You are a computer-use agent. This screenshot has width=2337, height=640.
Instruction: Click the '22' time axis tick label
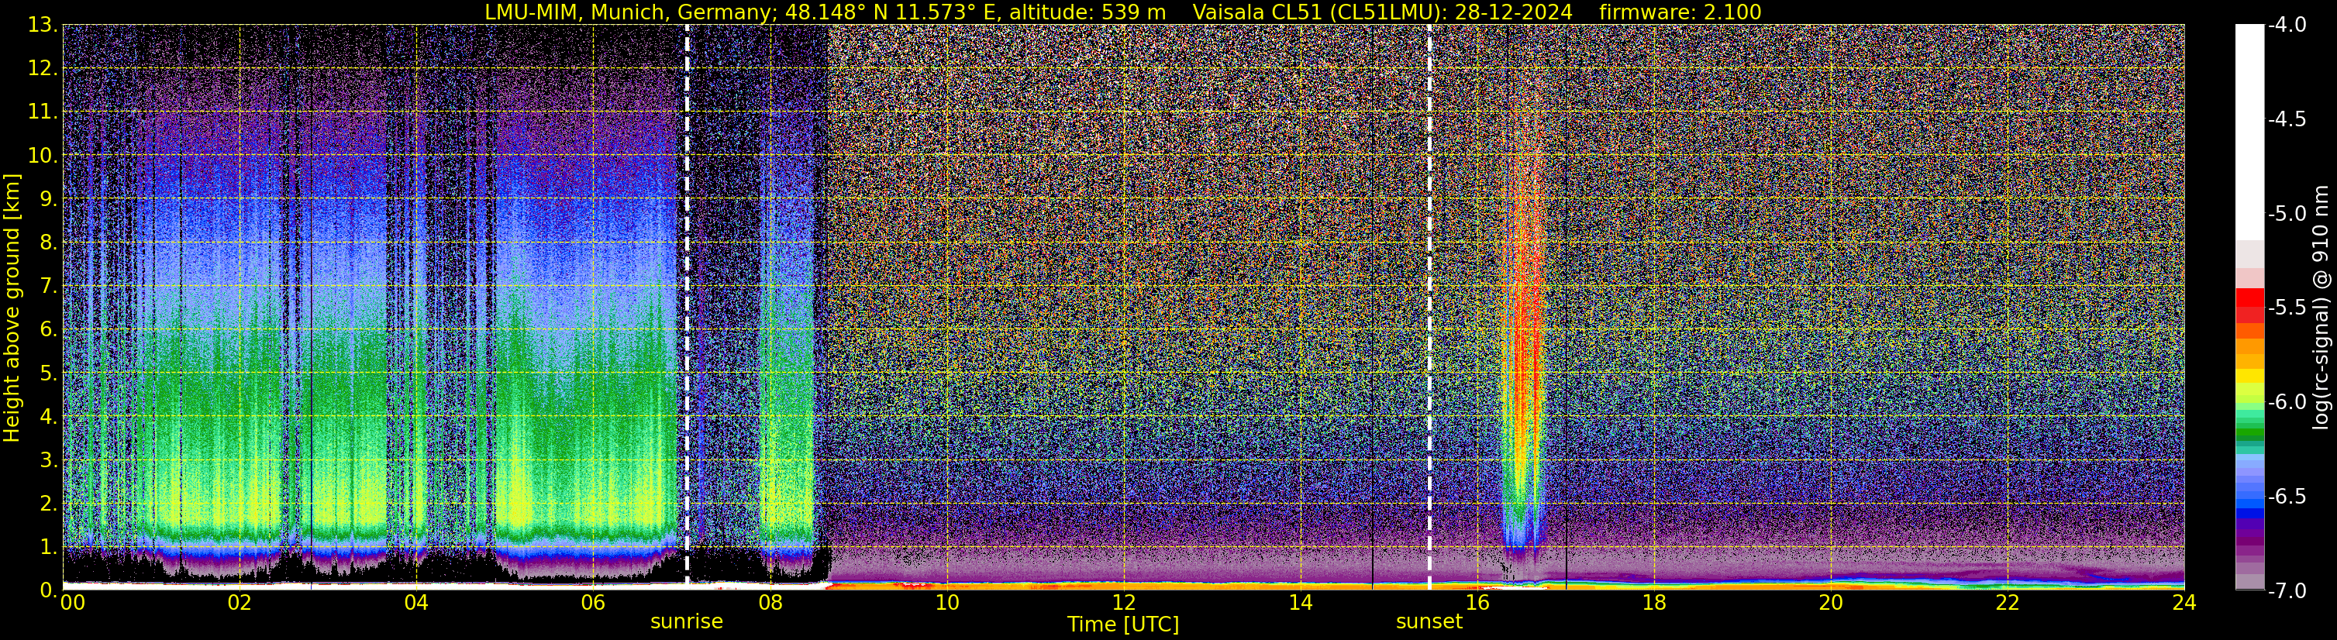[x=2008, y=603]
